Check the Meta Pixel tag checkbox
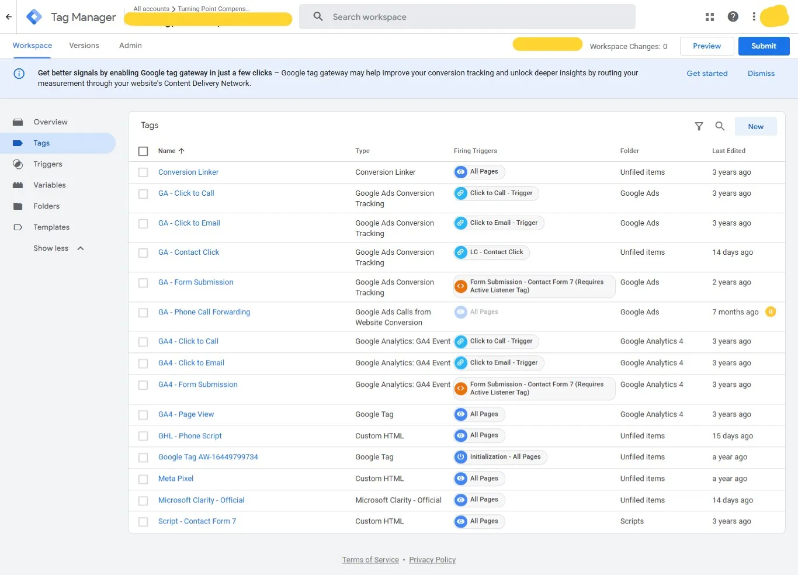798x575 pixels. 143,479
